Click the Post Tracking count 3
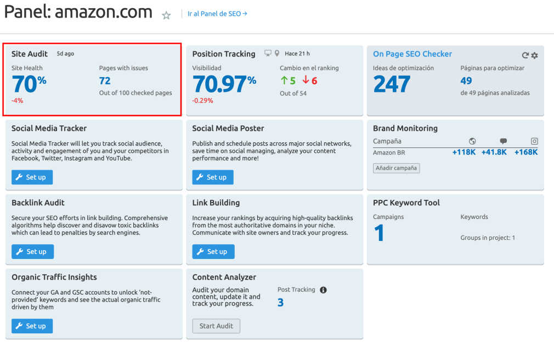The width and height of the screenshot is (554, 352). [x=280, y=303]
